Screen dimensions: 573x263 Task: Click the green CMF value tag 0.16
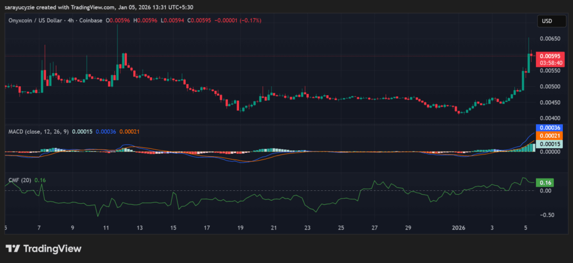(544, 182)
